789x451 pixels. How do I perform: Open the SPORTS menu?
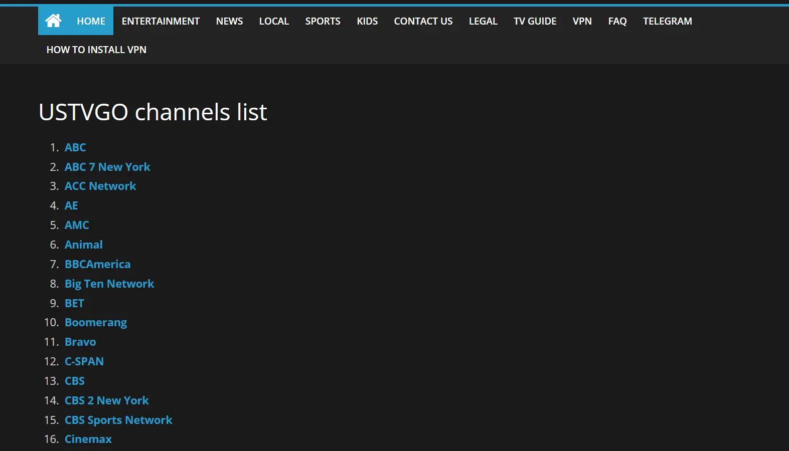coord(323,21)
